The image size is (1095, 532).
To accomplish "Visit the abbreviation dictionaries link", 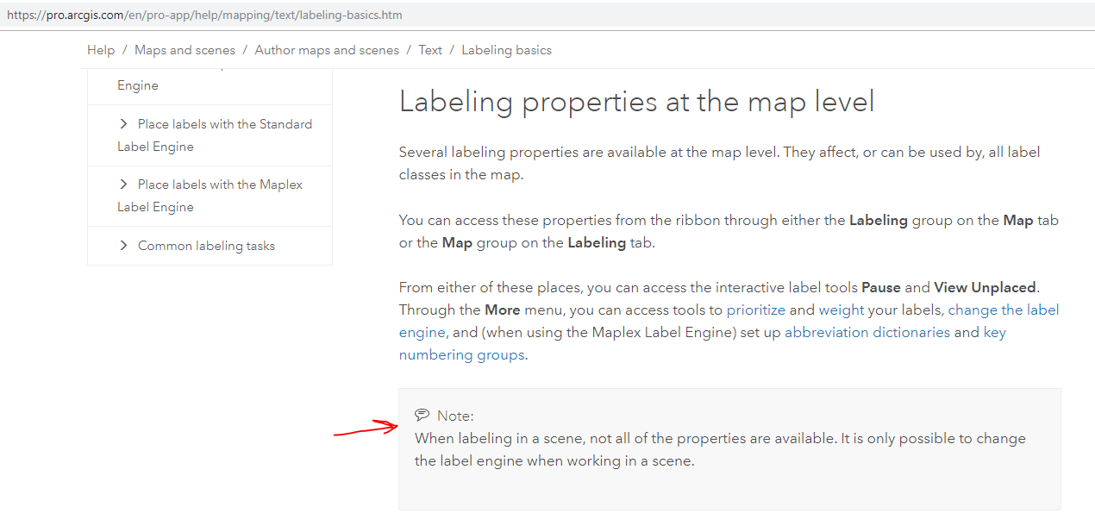I will pos(867,332).
